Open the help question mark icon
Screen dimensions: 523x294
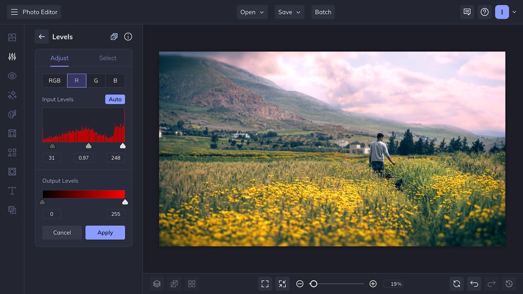point(485,12)
